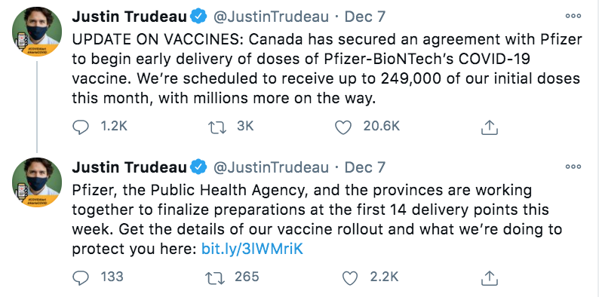Click first tweet's profile avatar

[37, 32]
